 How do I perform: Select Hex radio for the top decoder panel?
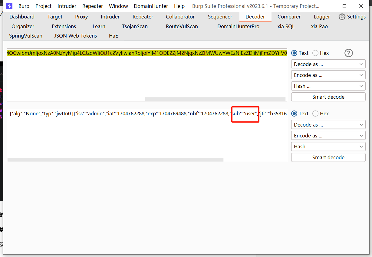pos(315,53)
